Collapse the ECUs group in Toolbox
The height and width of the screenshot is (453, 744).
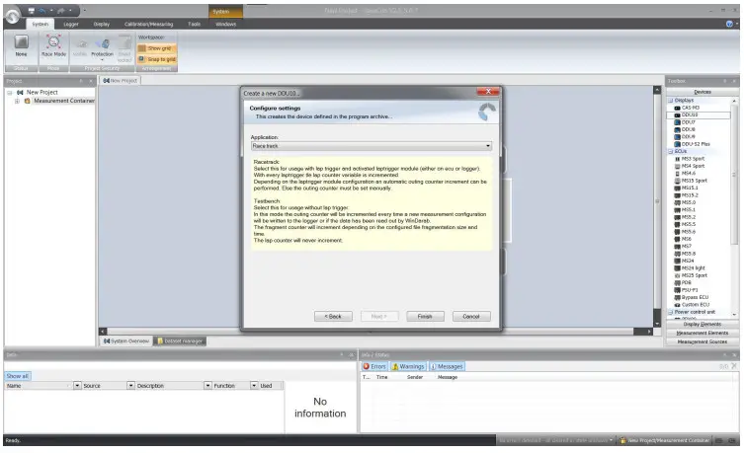[x=671, y=152]
